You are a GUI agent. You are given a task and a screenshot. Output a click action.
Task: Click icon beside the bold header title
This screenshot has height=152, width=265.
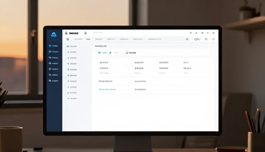pos(66,33)
